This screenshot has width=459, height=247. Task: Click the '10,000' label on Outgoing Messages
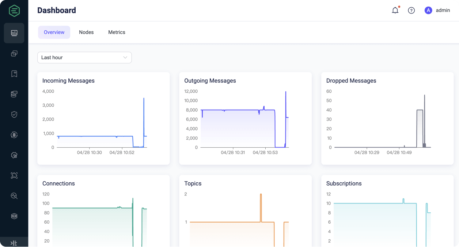coord(191,100)
